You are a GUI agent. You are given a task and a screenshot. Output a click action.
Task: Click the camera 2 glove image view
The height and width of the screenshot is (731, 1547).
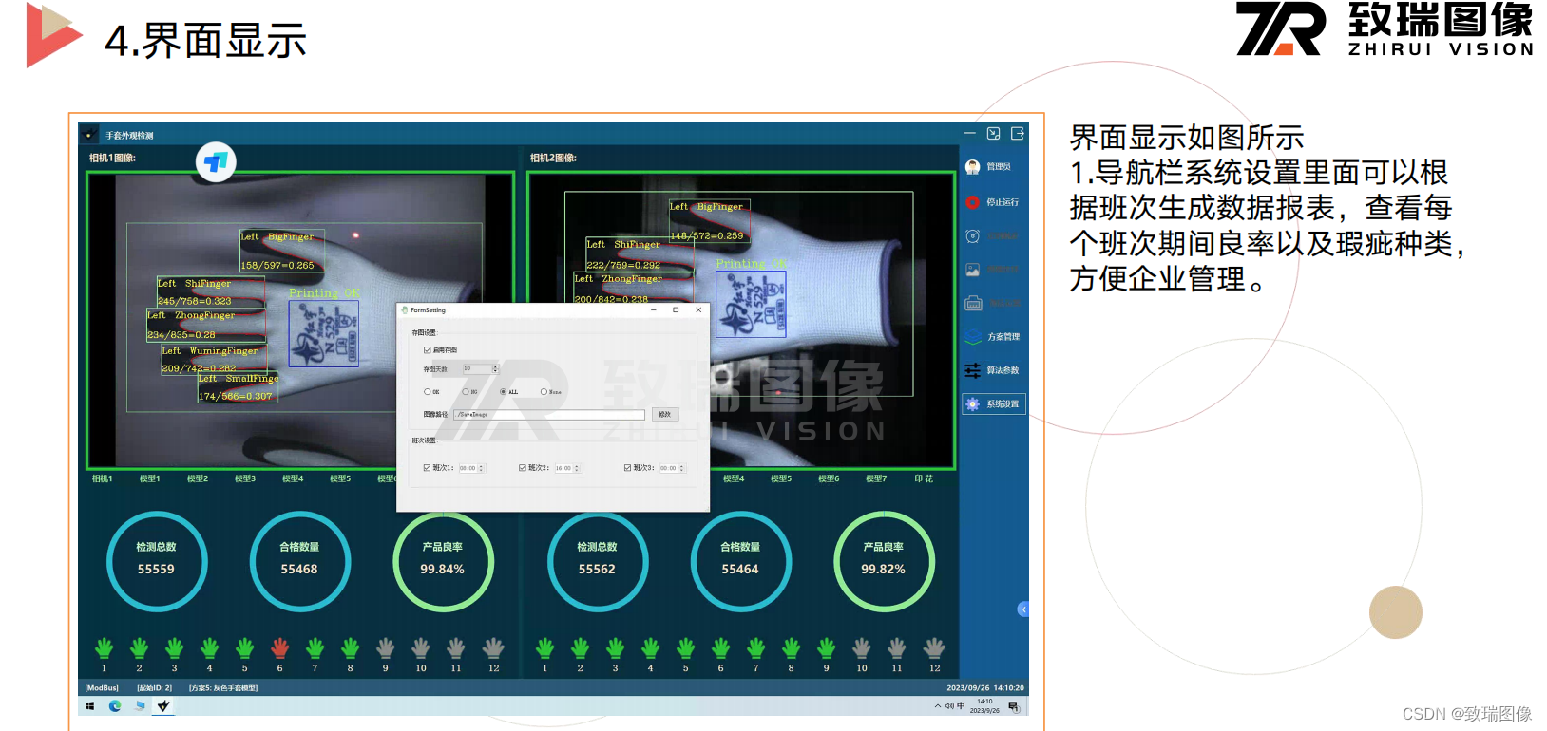coord(741,320)
